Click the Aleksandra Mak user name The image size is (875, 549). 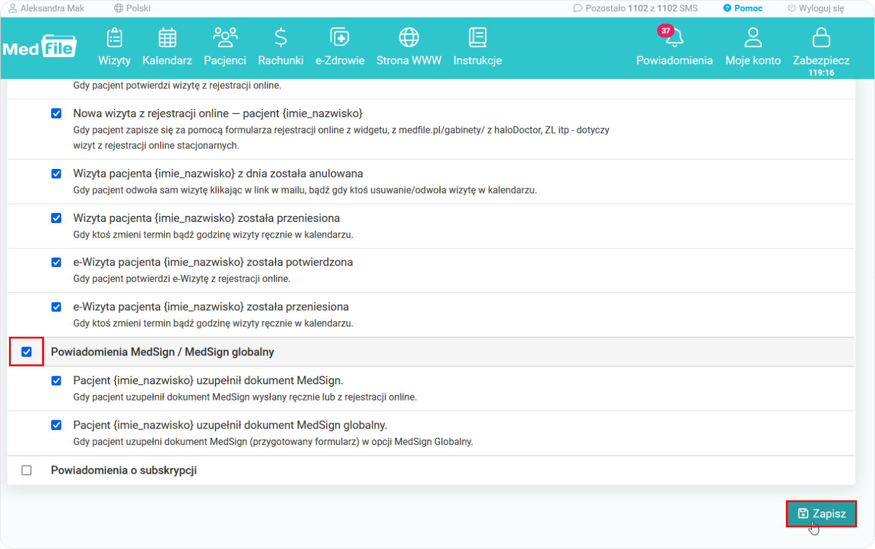tap(52, 8)
